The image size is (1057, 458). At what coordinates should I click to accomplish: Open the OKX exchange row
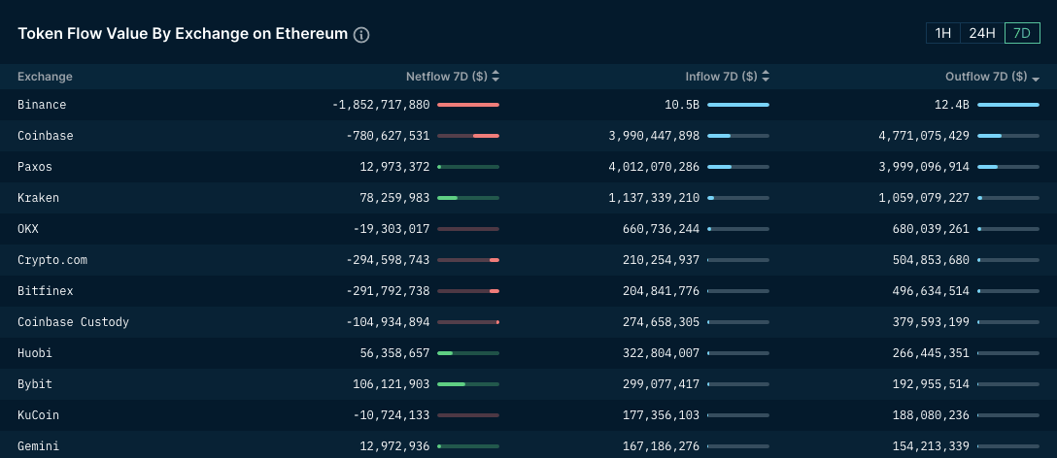528,229
